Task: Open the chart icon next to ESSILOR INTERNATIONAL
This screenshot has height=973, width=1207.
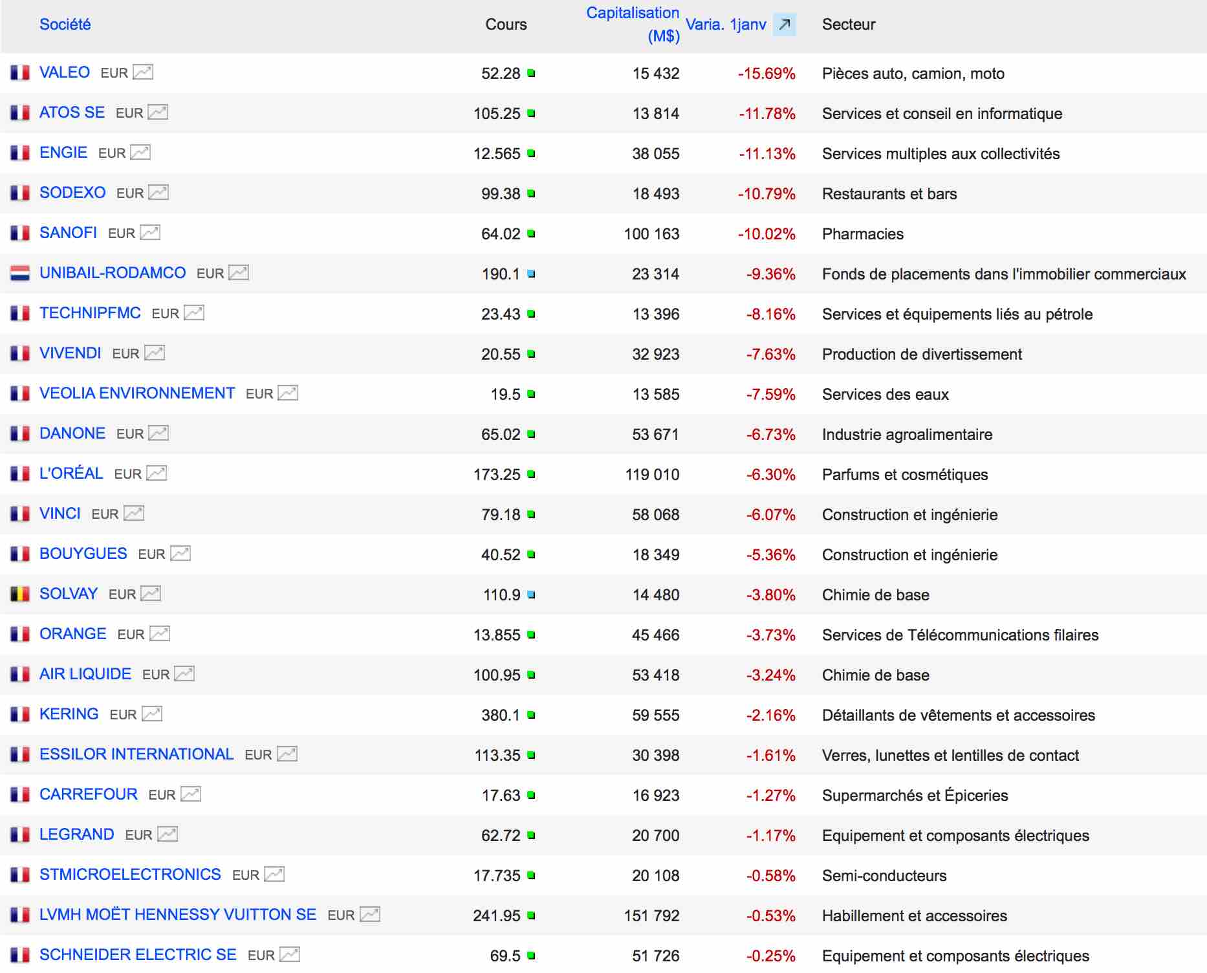Action: click(287, 754)
